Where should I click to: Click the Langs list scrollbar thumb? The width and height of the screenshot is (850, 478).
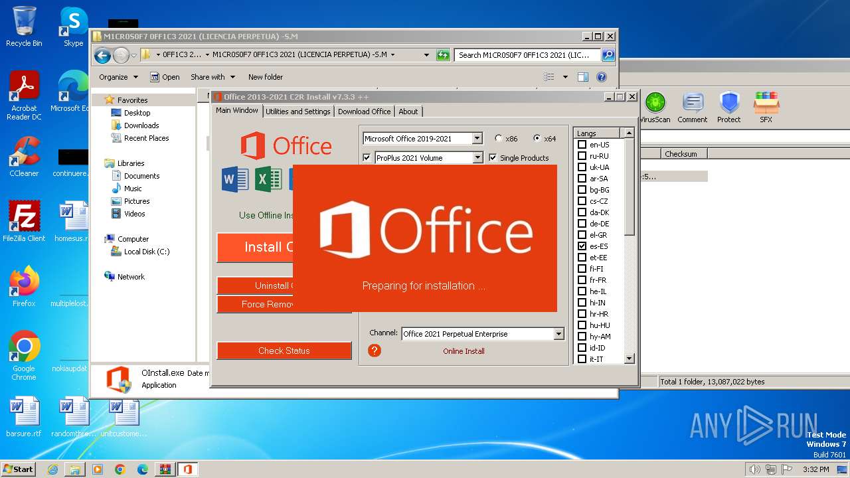point(630,187)
